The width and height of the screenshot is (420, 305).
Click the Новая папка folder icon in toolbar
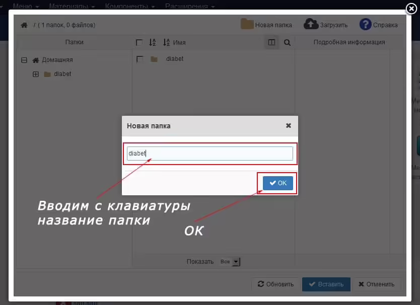coord(247,24)
